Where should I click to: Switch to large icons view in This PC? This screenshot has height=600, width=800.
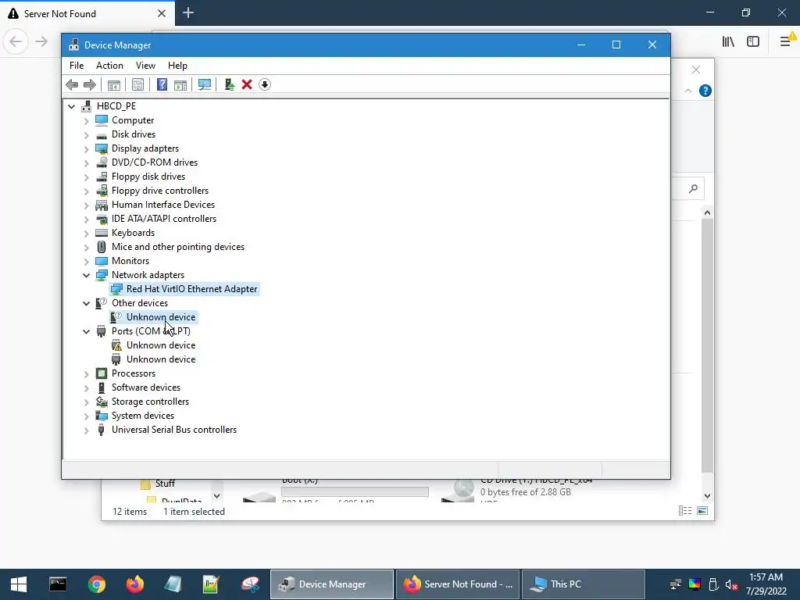(702, 511)
